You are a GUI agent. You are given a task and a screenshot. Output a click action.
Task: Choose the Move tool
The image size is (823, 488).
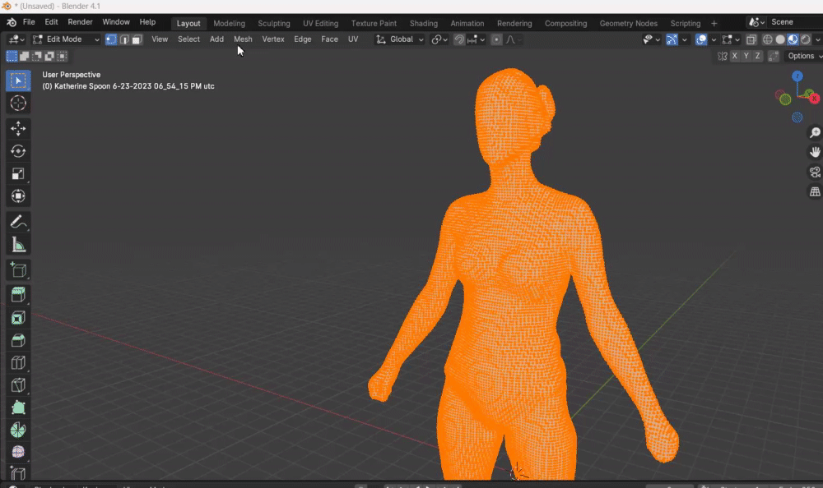[x=18, y=128]
